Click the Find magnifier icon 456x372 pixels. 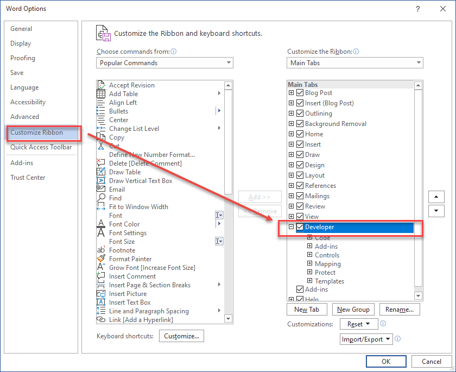101,198
